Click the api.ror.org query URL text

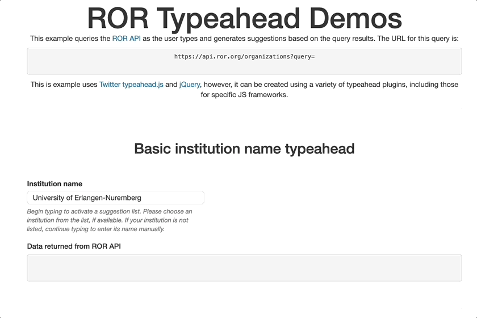244,57
